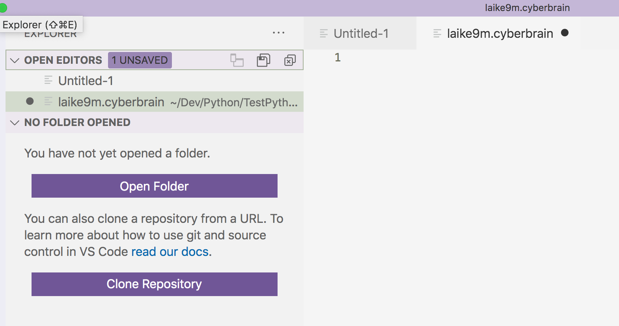The image size is (619, 326).
Task: Click the Save All icon
Action: click(x=263, y=60)
